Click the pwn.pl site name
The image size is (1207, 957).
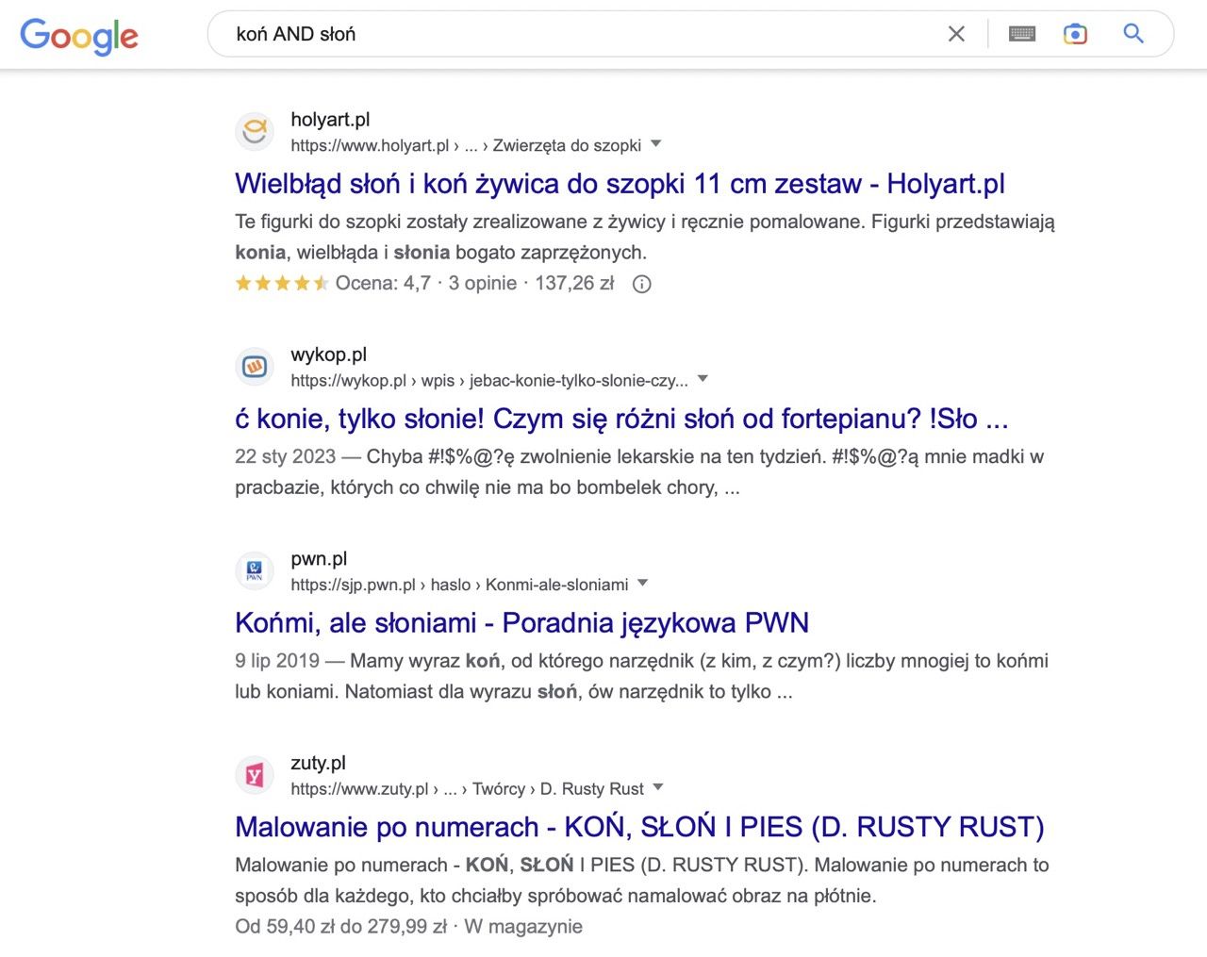(x=319, y=559)
